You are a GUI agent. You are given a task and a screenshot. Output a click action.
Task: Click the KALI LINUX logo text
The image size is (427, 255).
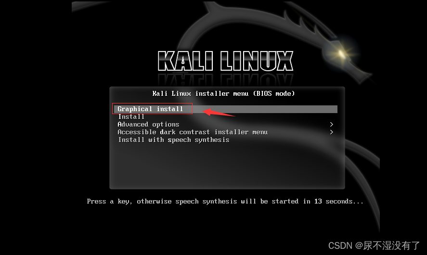[225, 61]
